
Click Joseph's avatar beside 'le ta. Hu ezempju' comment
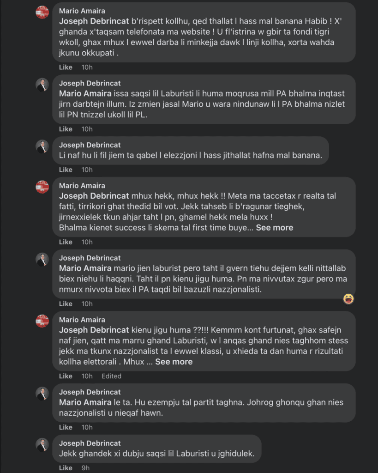[x=42, y=393]
